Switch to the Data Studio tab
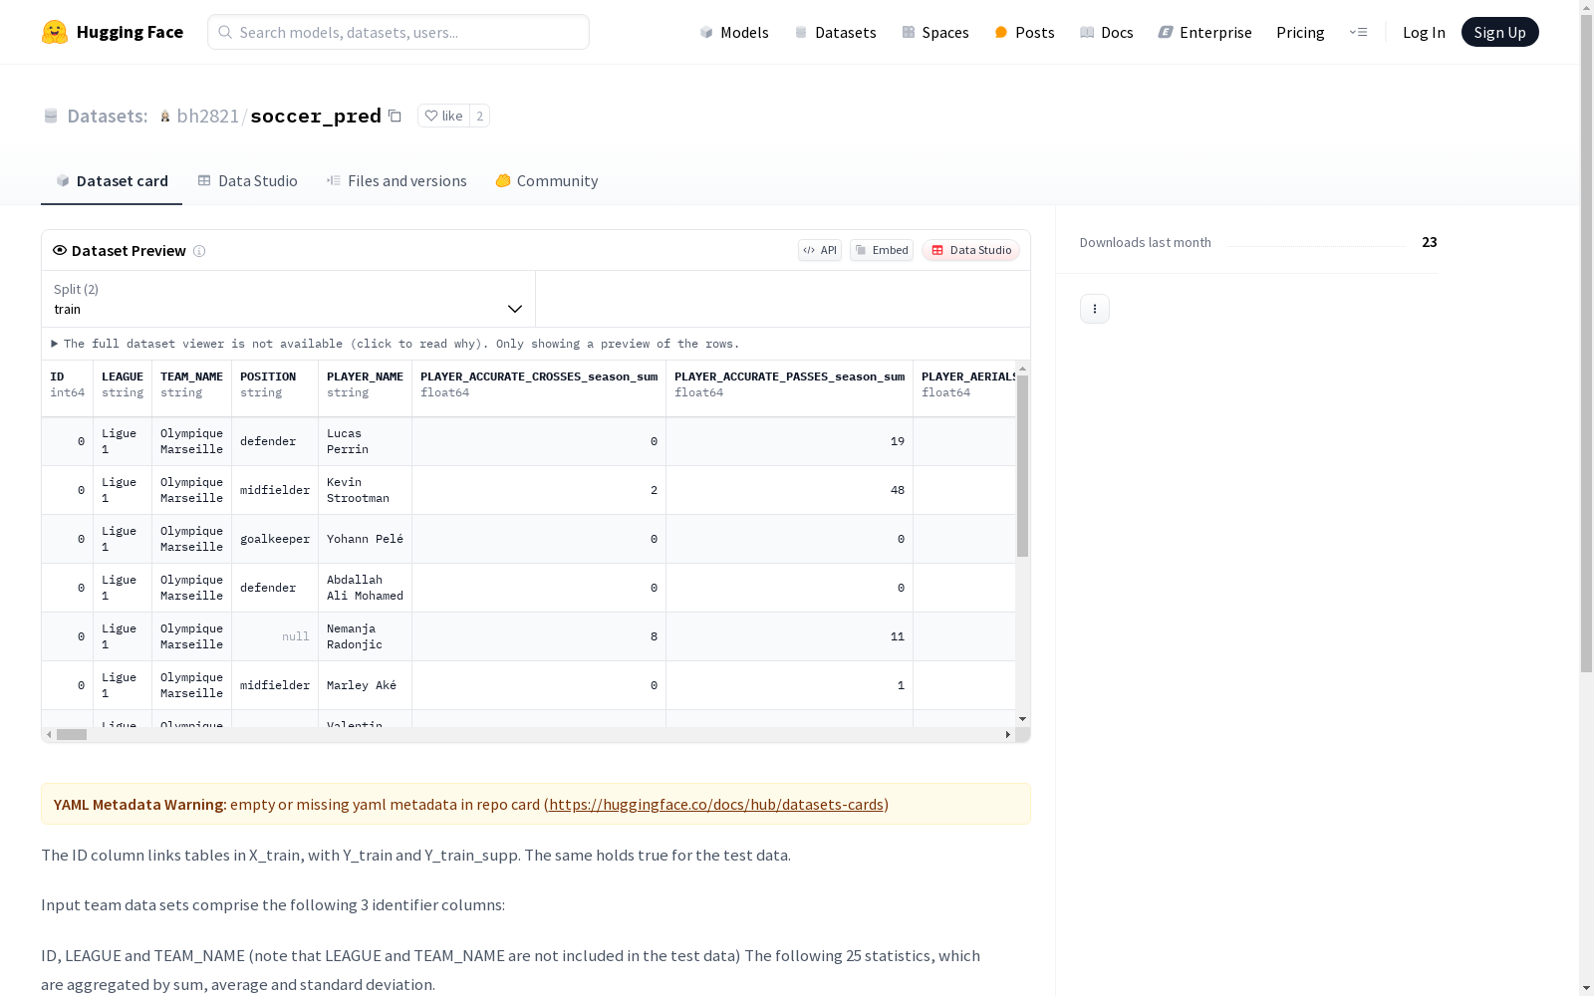The image size is (1594, 996). pyautogui.click(x=247, y=180)
